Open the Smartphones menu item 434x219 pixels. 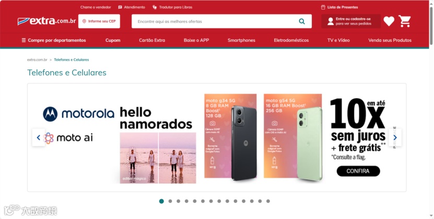241,40
